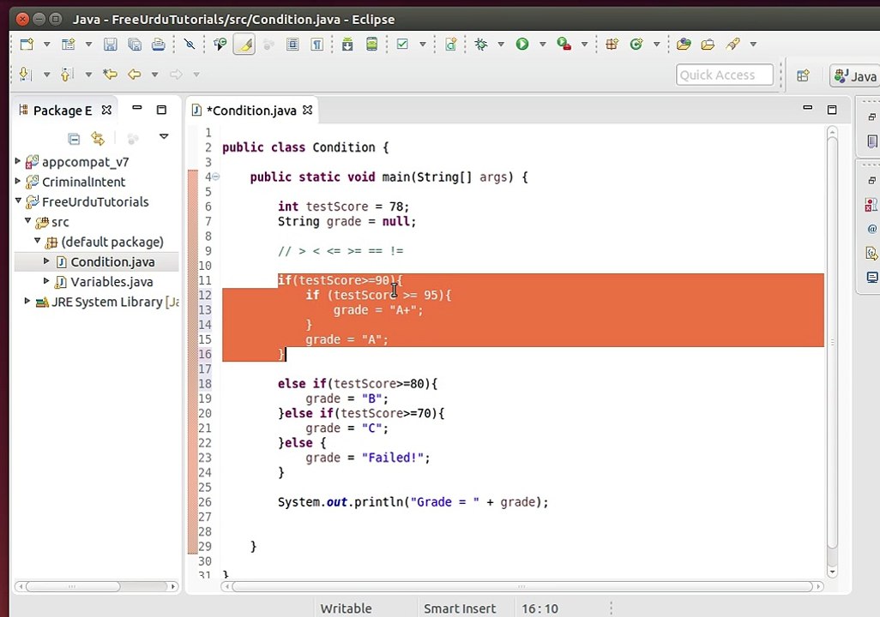Screen dimensions: 880x617
Task: Click the Run External Tools icon
Action: 564,44
